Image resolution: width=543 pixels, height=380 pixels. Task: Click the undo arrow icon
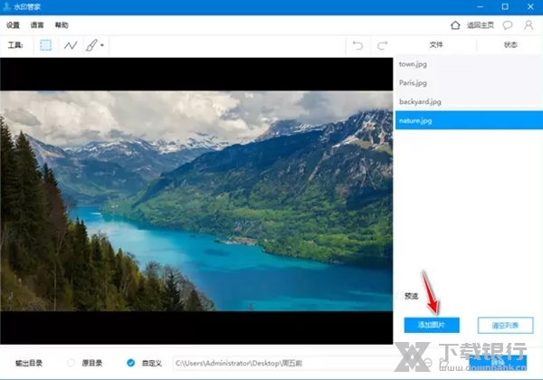357,44
